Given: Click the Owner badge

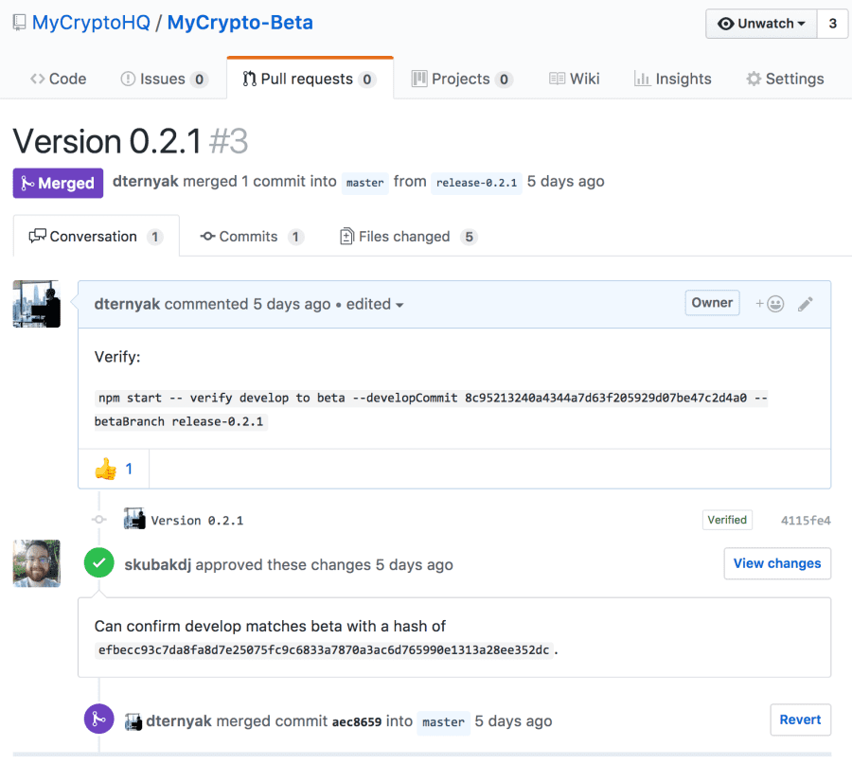Looking at the screenshot, I should coord(712,303).
